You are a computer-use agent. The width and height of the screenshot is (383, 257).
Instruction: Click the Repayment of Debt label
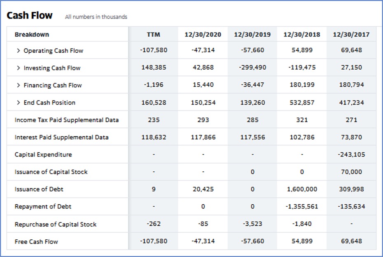click(43, 206)
